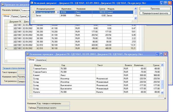Image resolution: width=173 pixels, height=112 pixels.
Task: Click the row selector arrow of the 480.00 row
Action: pos(6,48)
